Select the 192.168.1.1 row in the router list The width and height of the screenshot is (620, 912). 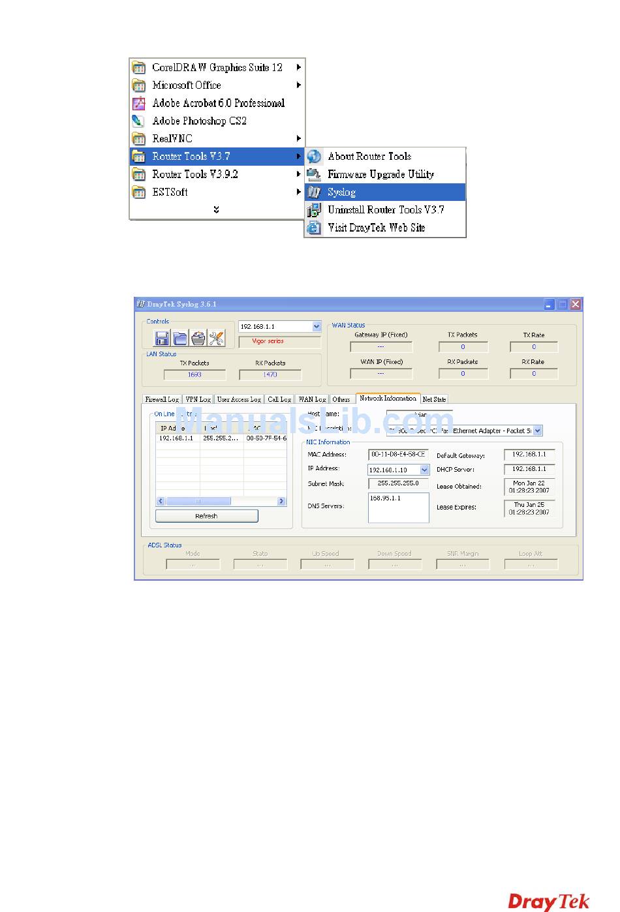[221, 438]
